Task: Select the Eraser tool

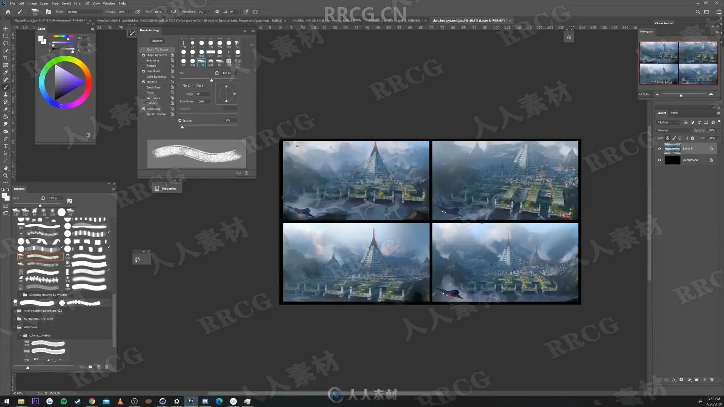Action: tap(6, 109)
